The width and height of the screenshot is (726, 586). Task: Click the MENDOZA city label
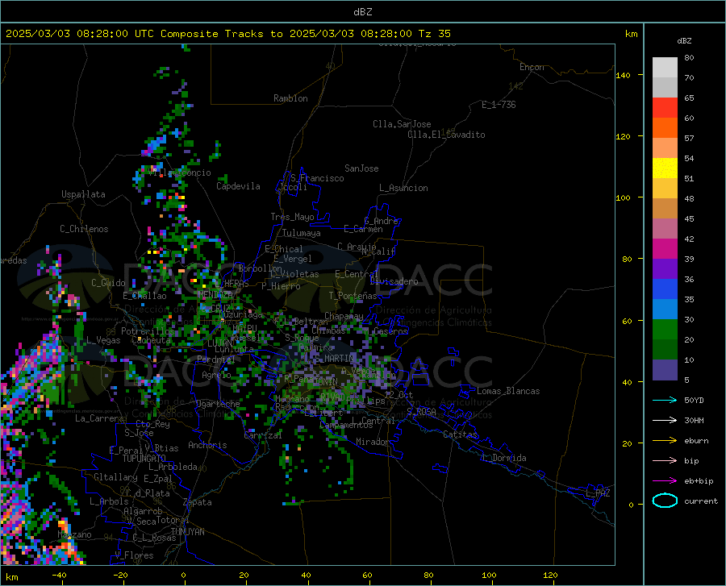coord(215,294)
